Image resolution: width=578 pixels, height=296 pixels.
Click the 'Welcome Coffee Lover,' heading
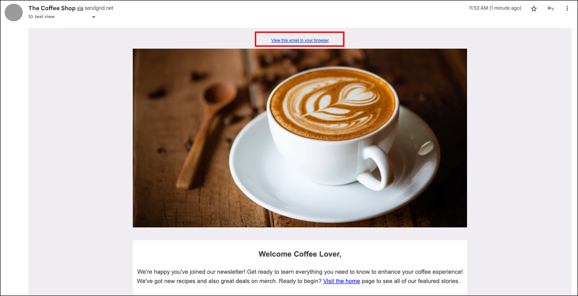coord(300,254)
